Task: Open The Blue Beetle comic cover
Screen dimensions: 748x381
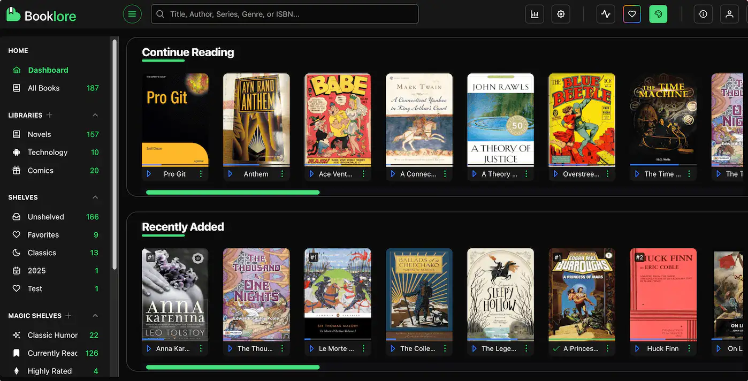Action: [582, 119]
